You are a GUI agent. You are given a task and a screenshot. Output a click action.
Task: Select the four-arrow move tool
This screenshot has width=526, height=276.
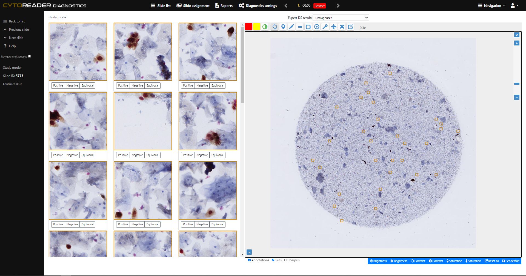point(333,27)
